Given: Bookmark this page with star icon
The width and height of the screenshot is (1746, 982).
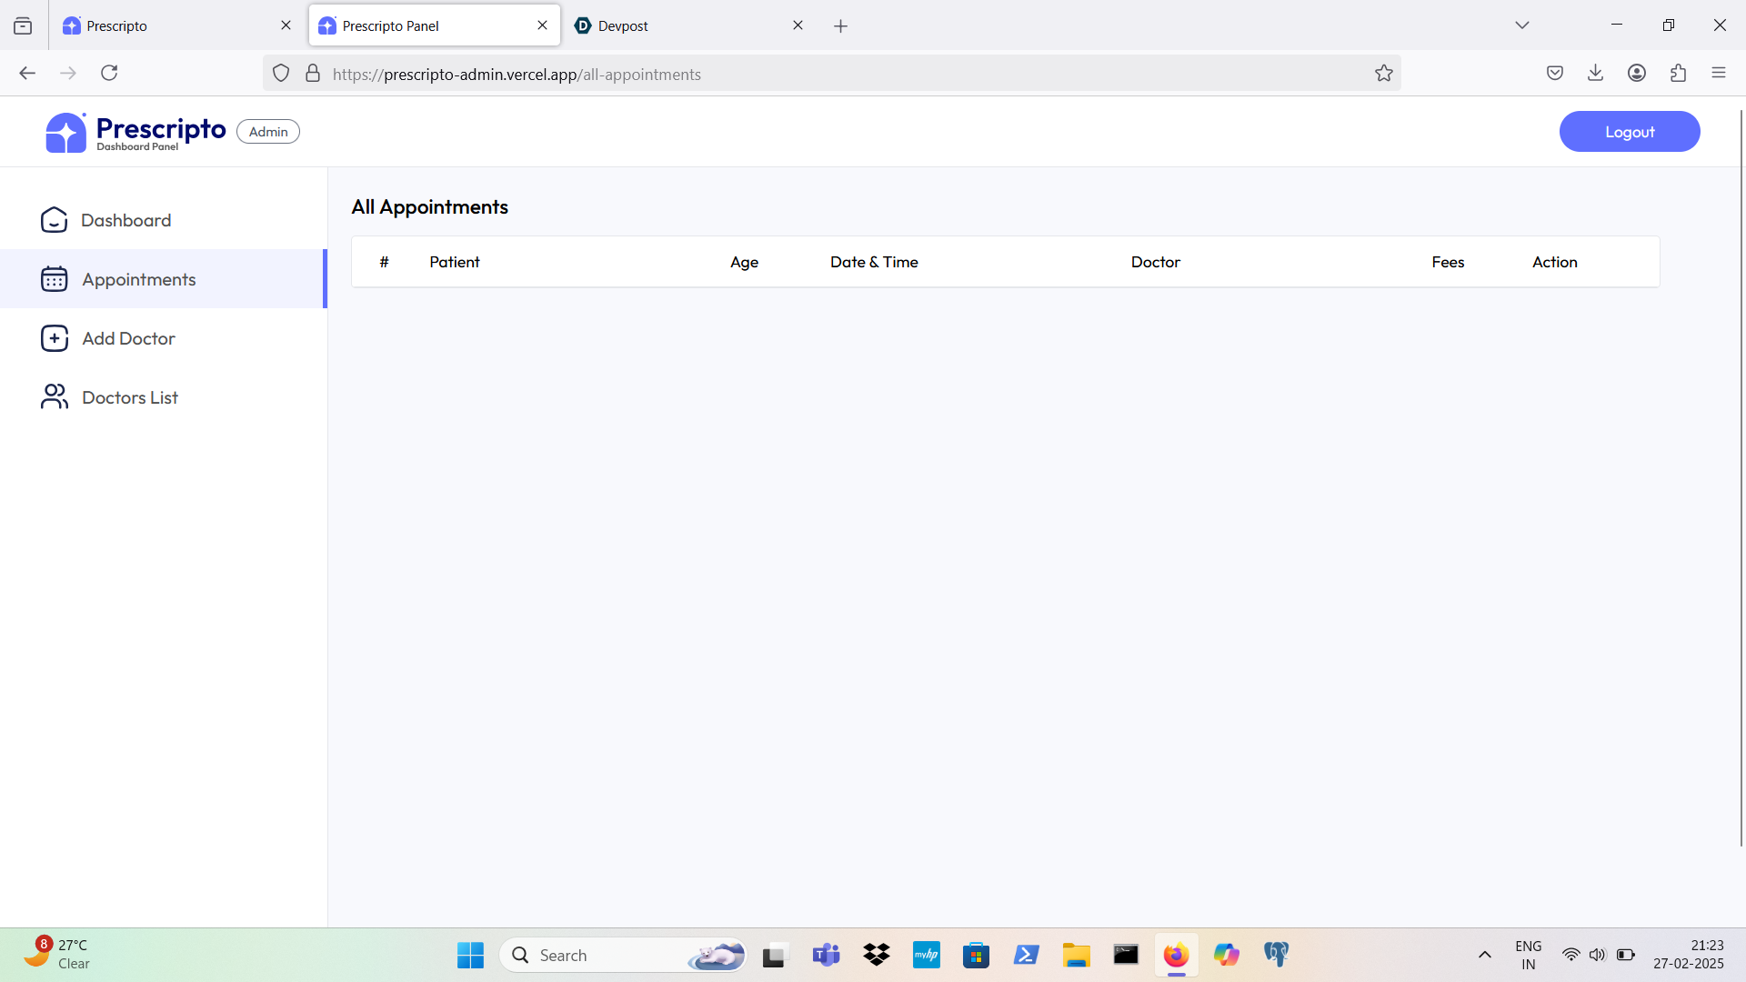Looking at the screenshot, I should [1383, 74].
